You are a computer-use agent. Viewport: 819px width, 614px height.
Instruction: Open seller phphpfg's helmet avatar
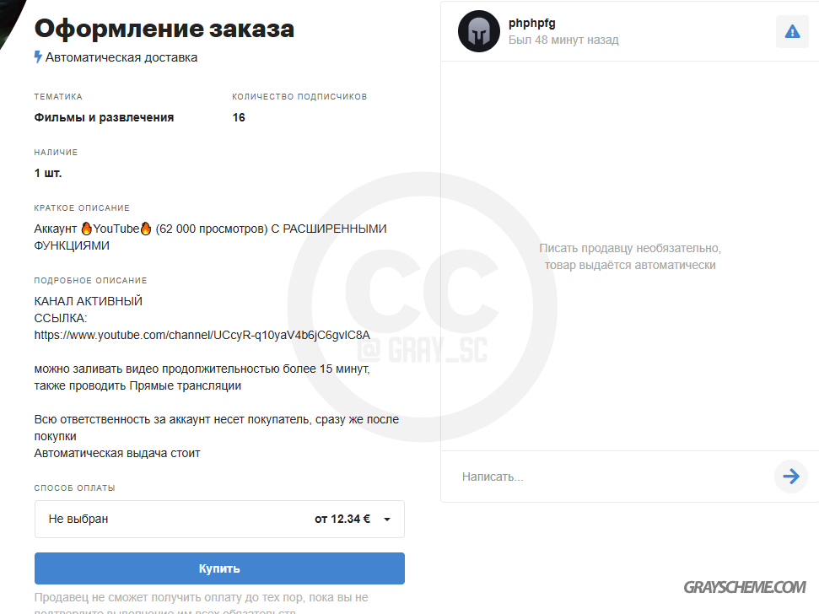[479, 31]
